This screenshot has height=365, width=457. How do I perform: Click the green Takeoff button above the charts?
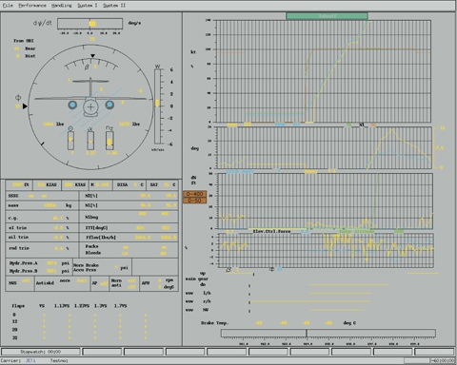pyautogui.click(x=327, y=16)
